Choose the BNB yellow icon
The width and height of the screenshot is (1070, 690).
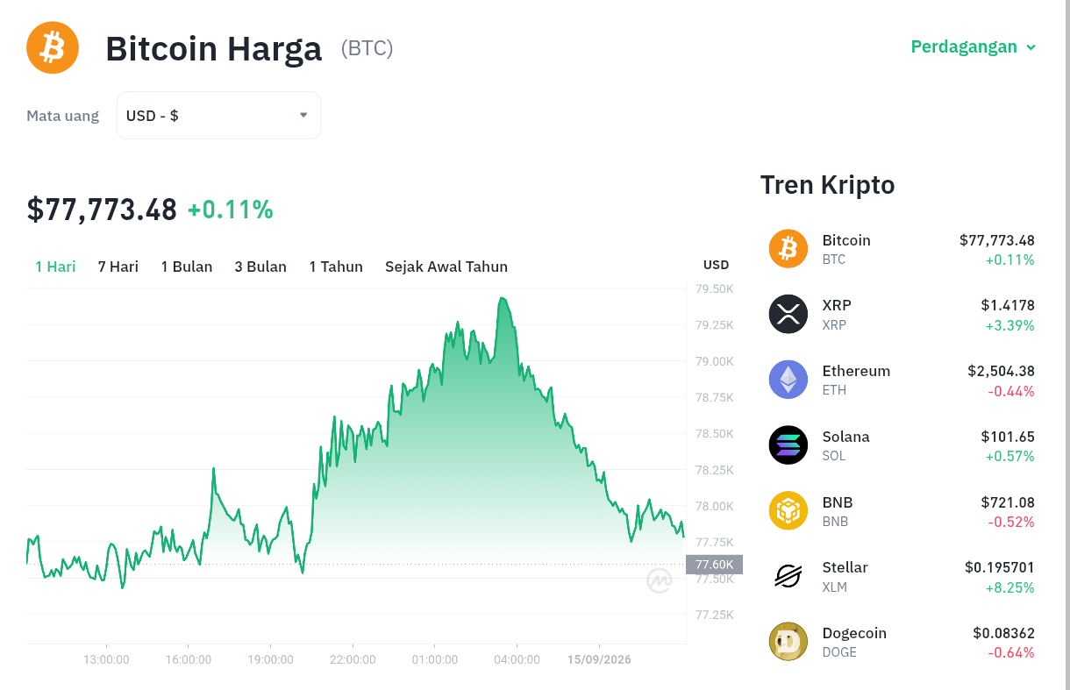[x=788, y=510]
